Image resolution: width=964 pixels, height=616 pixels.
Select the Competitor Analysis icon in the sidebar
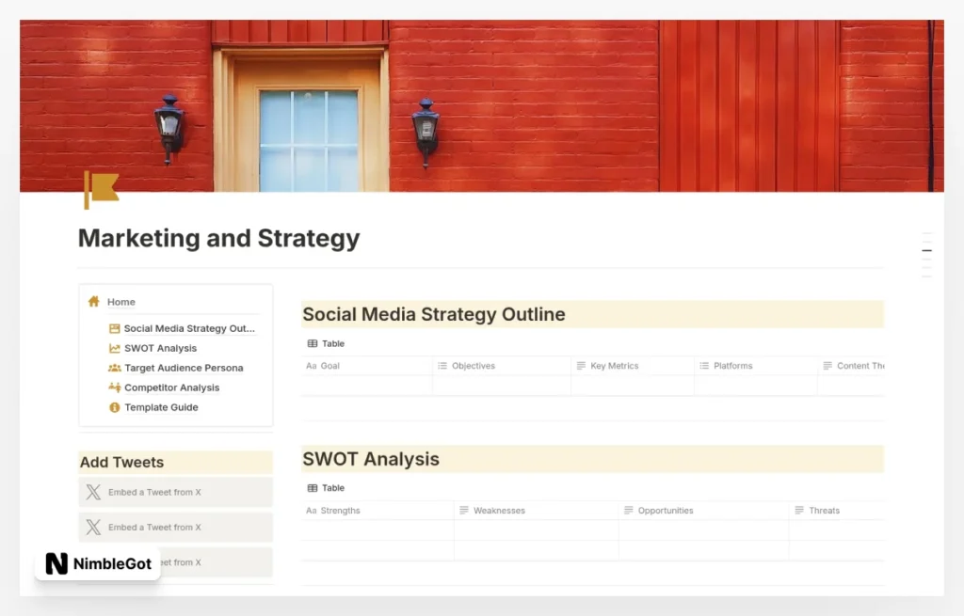113,387
